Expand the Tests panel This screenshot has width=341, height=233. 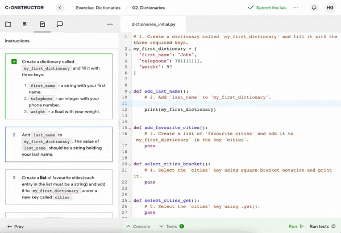tap(171, 226)
